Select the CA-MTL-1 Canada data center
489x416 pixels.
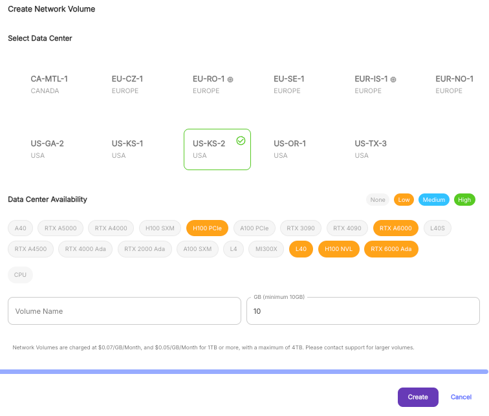[49, 84]
